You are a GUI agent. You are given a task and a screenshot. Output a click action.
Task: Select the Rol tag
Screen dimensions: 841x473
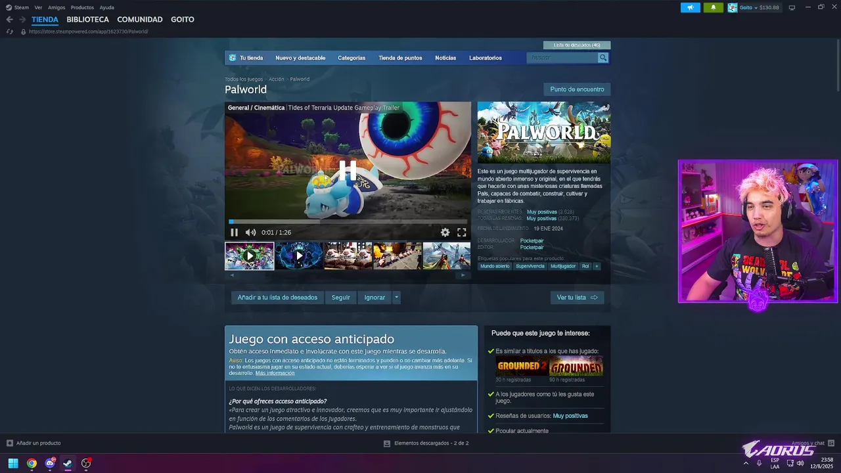point(585,266)
